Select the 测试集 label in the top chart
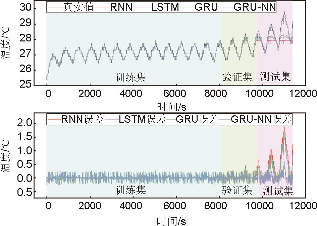Image resolution: width=317 pixels, height=226 pixels. tap(275, 78)
